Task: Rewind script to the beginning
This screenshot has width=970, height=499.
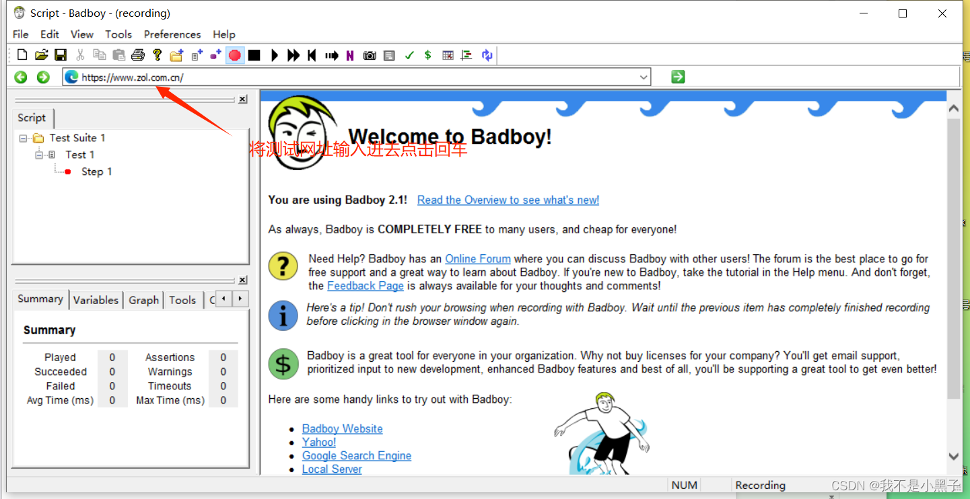Action: tap(312, 55)
